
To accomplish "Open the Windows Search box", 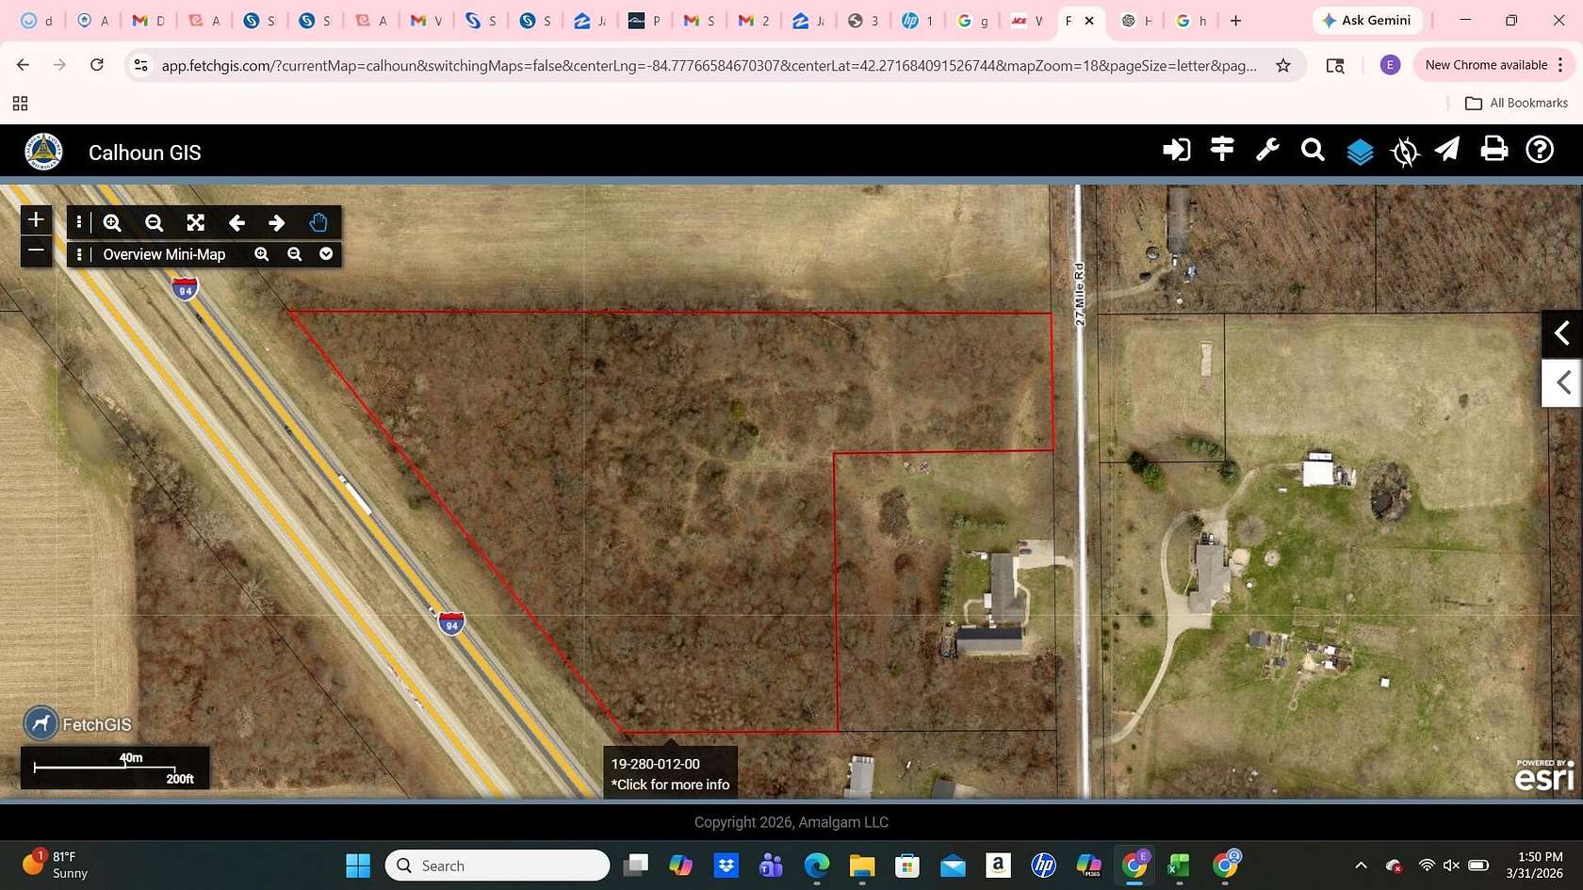I will 497,865.
